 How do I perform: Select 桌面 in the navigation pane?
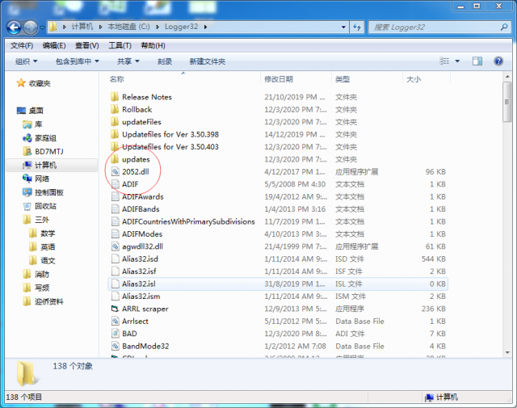coord(36,111)
